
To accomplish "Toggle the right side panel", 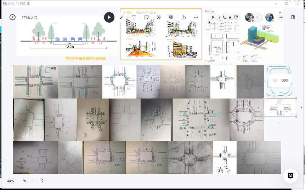I will click(293, 17).
